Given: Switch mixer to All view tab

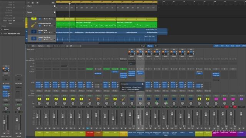Looking at the screenshot, I should [x=156, y=46].
